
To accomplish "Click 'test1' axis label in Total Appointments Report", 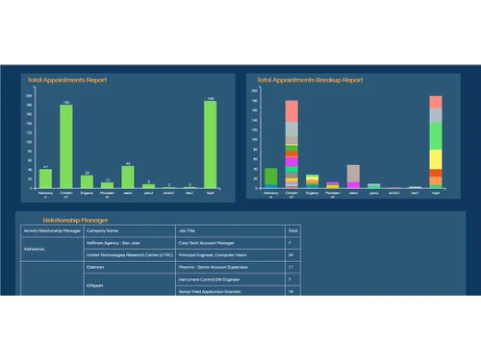I will coord(190,193).
